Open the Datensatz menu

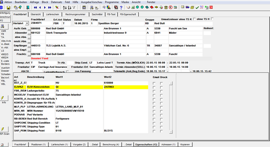click(56, 2)
